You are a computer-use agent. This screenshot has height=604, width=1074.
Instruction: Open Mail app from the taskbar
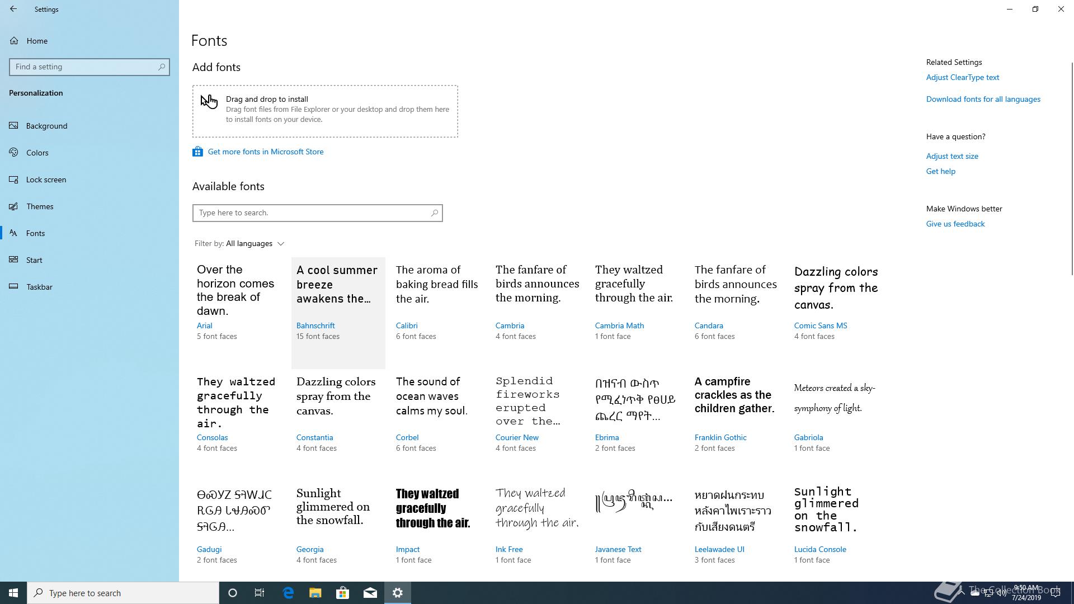click(x=370, y=593)
